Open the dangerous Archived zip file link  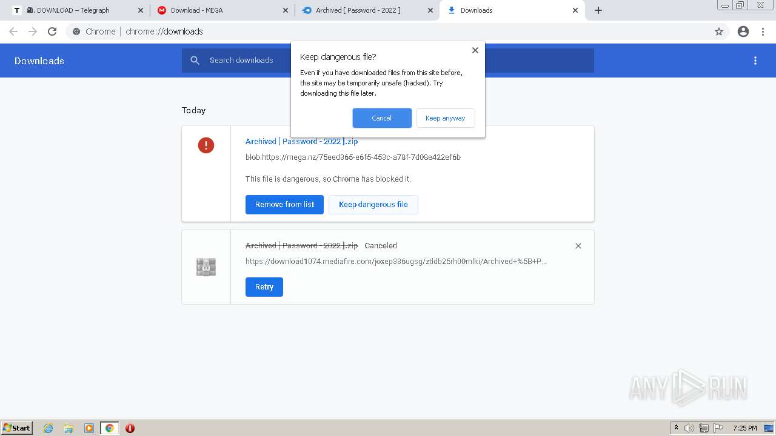coord(301,142)
